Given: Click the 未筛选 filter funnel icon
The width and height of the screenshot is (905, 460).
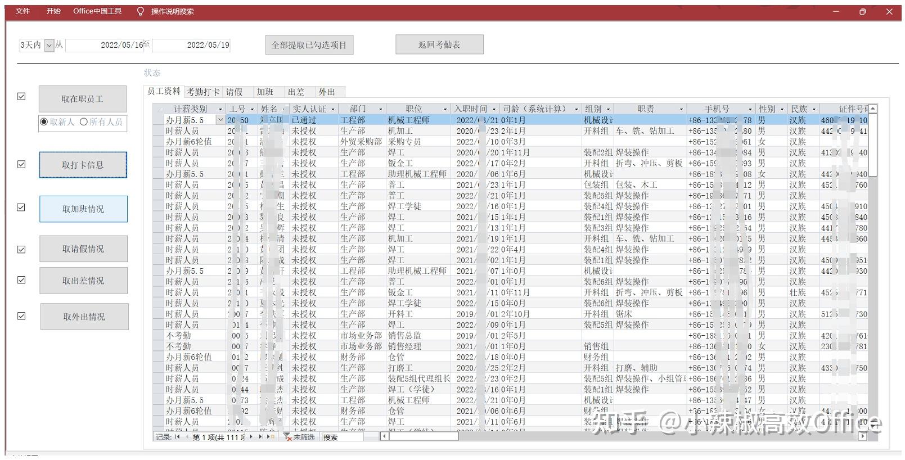Looking at the screenshot, I should 287,437.
